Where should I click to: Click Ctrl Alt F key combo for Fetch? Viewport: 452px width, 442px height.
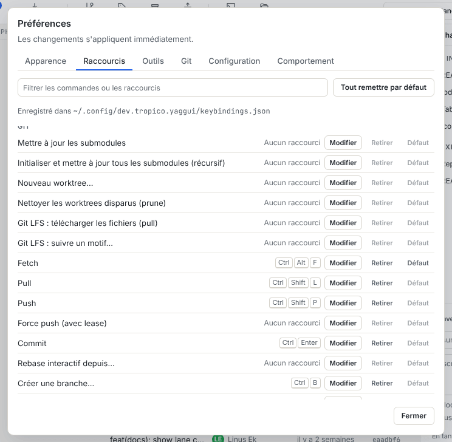(298, 262)
